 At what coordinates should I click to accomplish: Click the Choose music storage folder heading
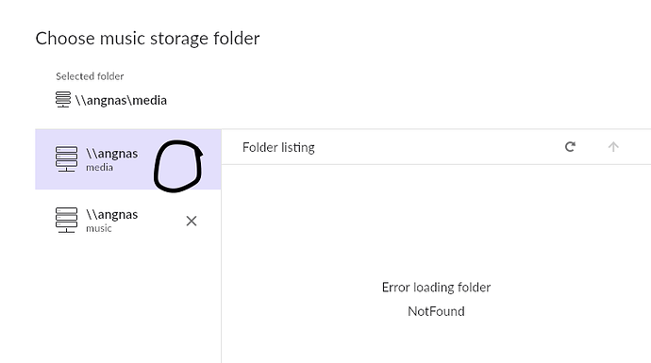147,39
